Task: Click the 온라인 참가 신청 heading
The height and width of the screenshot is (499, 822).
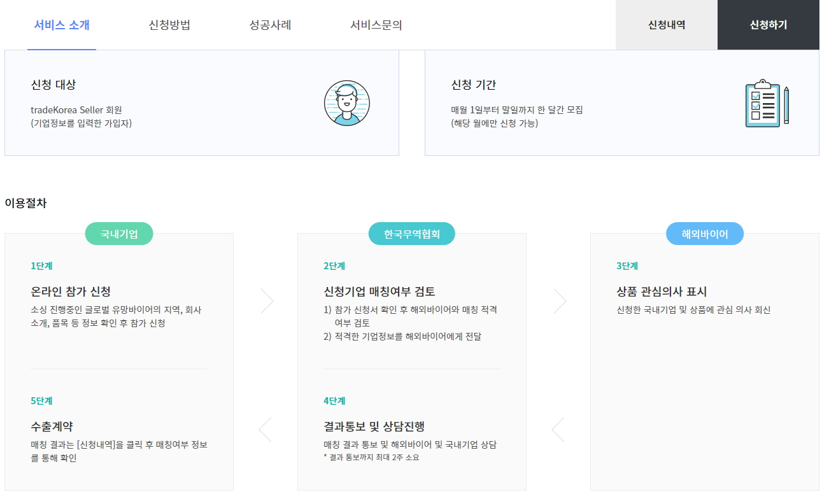Action: tap(71, 292)
